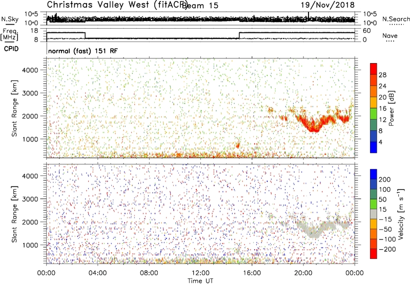
Task: Click the '20:00' time tick label
Action: 303,273
